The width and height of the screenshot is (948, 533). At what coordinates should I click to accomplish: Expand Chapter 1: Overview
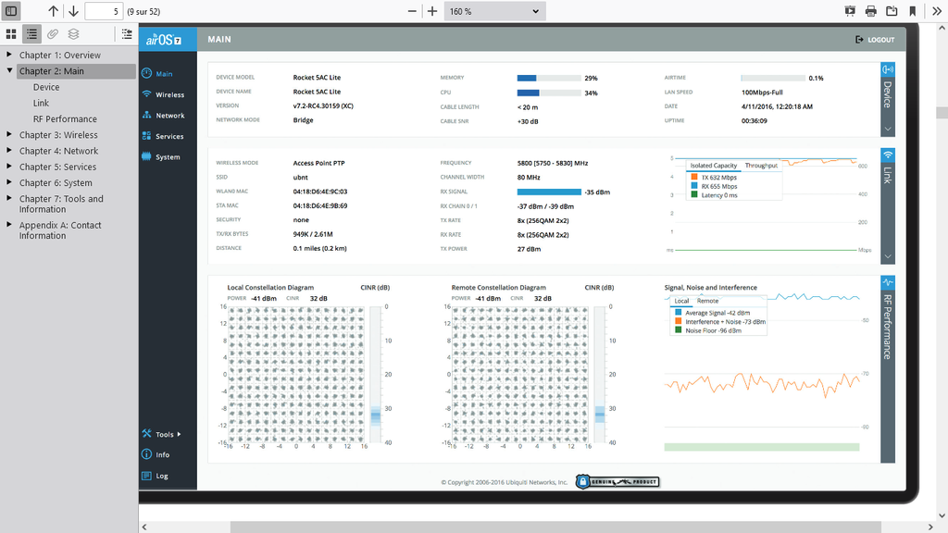click(9, 55)
